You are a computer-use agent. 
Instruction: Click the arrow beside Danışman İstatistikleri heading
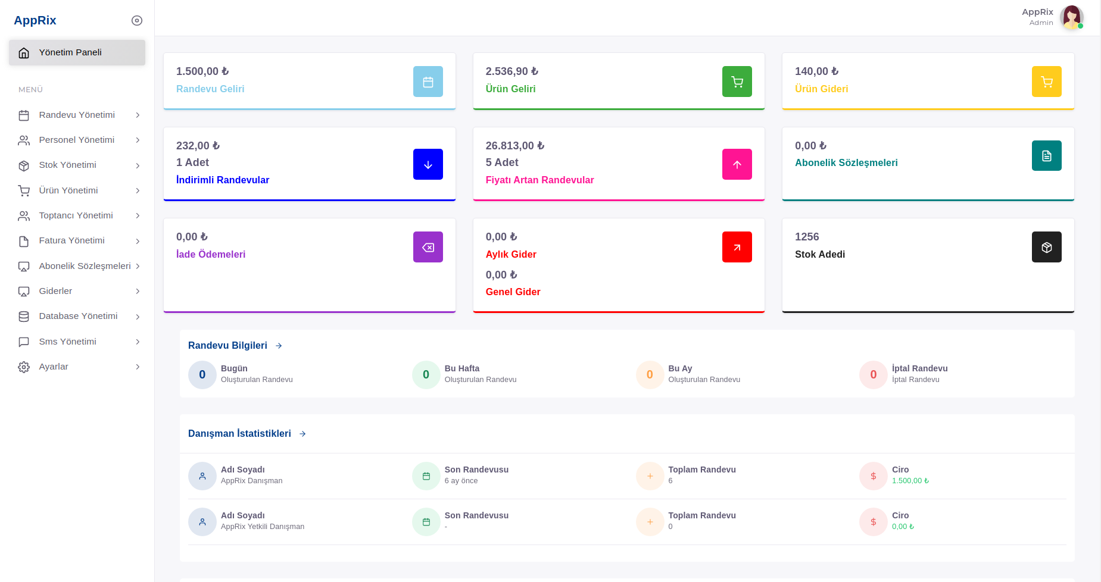pyautogui.click(x=302, y=434)
